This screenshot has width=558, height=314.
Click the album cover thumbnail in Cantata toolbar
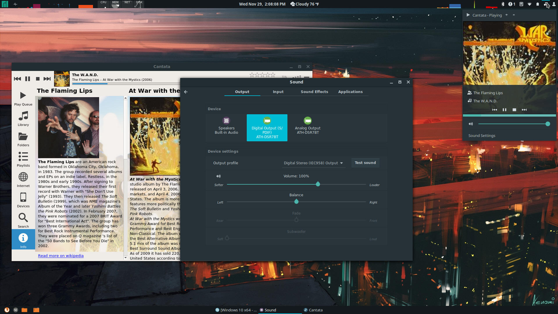pos(62,79)
